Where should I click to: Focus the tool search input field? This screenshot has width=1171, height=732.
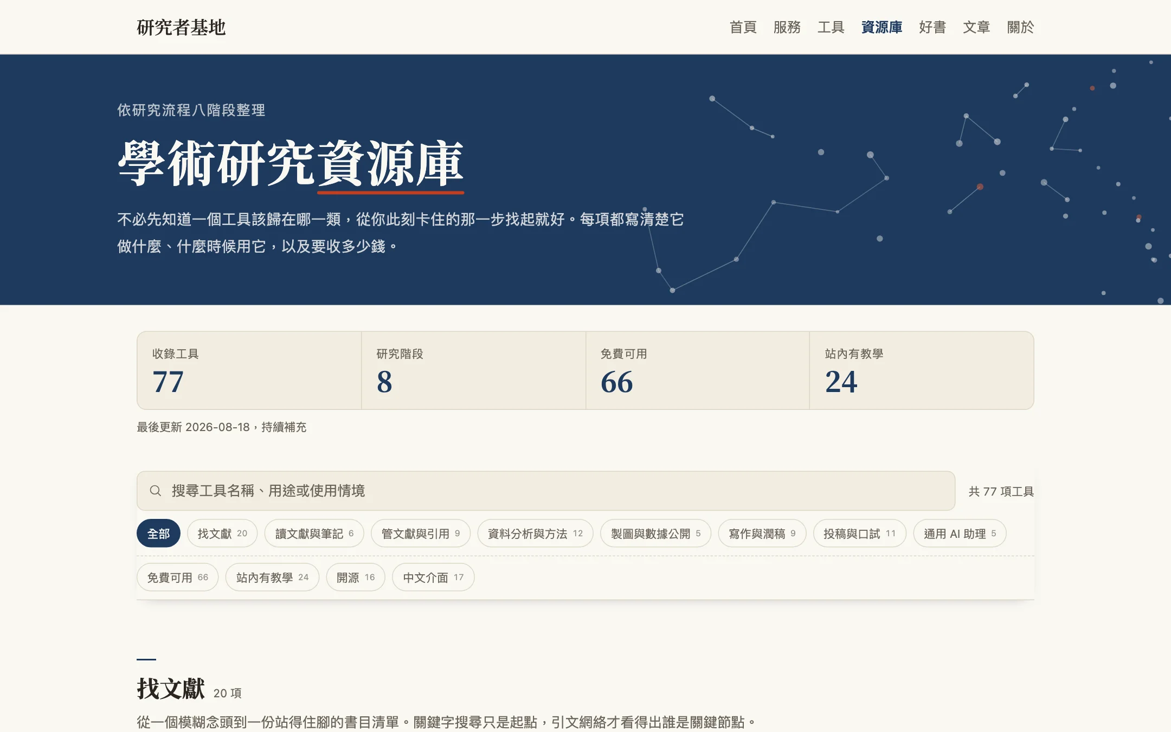tap(545, 491)
